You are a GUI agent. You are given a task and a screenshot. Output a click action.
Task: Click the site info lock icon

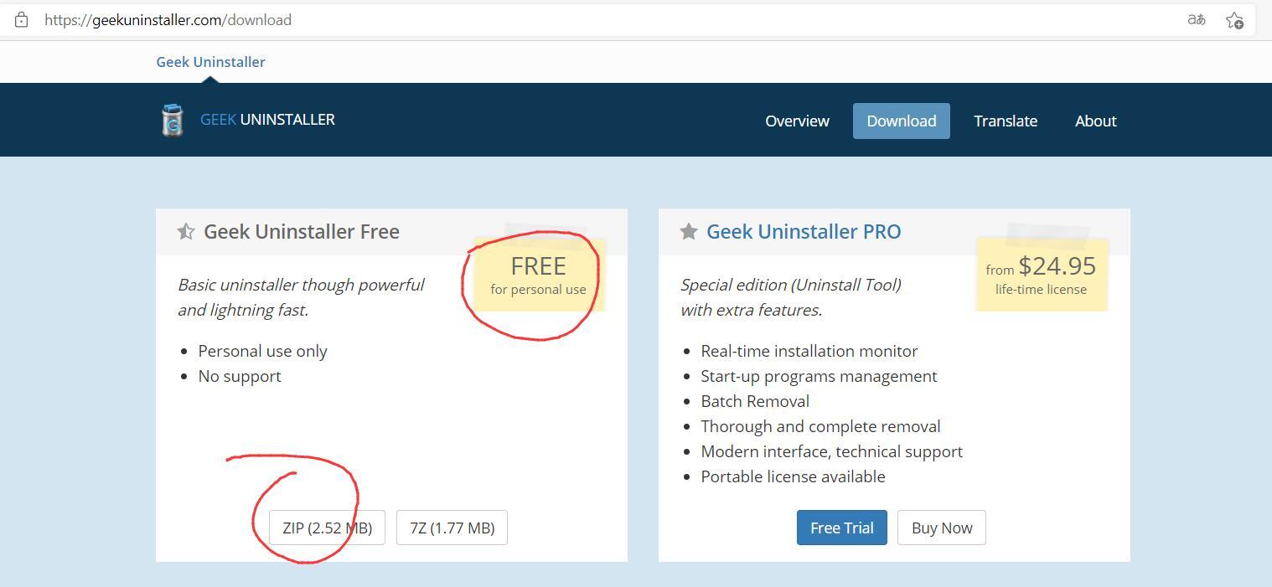tap(21, 19)
